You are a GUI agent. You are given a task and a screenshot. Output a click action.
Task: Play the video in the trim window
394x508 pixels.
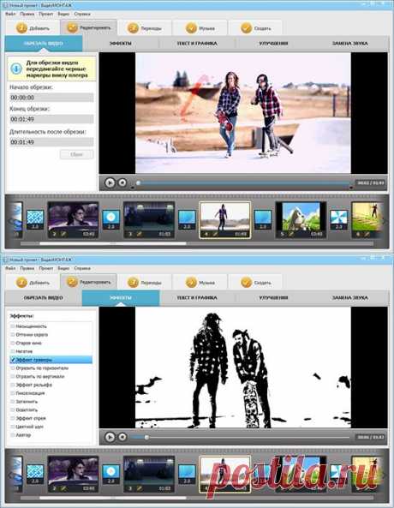[x=110, y=182]
